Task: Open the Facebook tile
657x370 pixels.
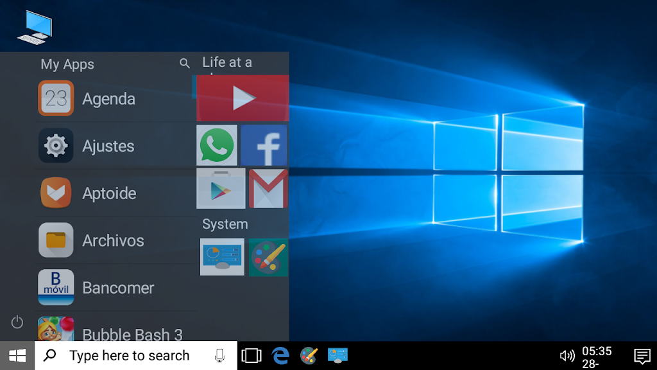Action: (x=264, y=145)
